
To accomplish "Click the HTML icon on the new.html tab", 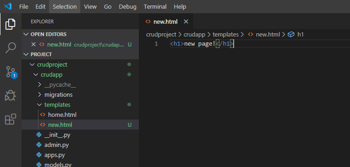I will [148, 21].
